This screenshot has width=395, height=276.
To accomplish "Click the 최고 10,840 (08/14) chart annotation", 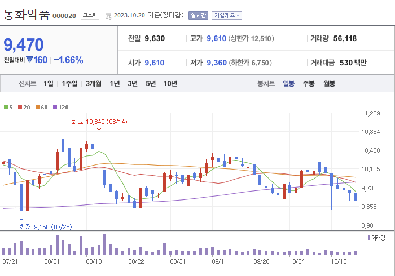I will pyautogui.click(x=99, y=122).
